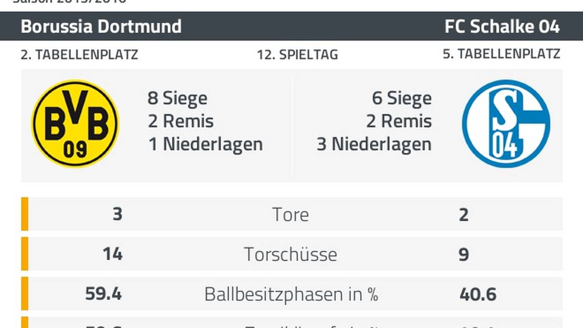Click Schalke's 6 Siege stat
This screenshot has height=328, width=583.
(401, 98)
